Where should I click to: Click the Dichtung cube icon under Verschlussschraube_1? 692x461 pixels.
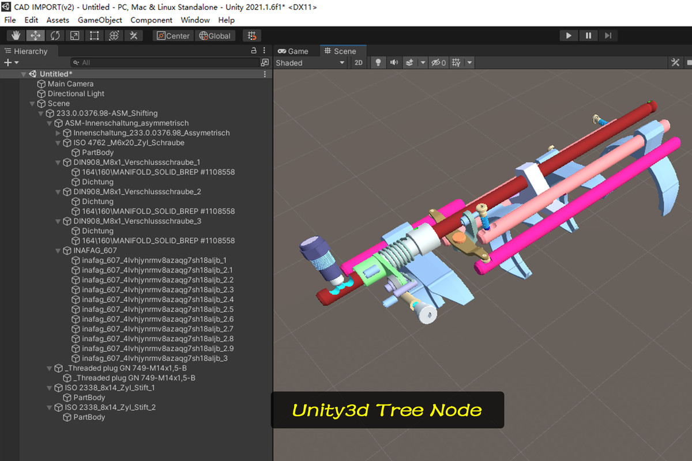click(76, 182)
